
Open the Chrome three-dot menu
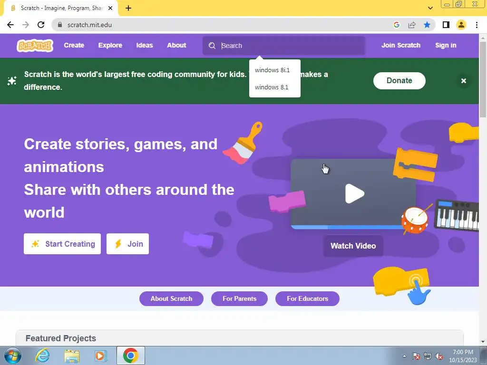coord(477,25)
